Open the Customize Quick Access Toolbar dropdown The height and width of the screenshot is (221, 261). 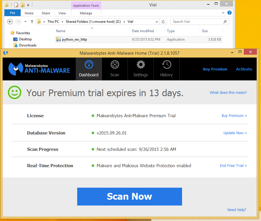pos(28,5)
